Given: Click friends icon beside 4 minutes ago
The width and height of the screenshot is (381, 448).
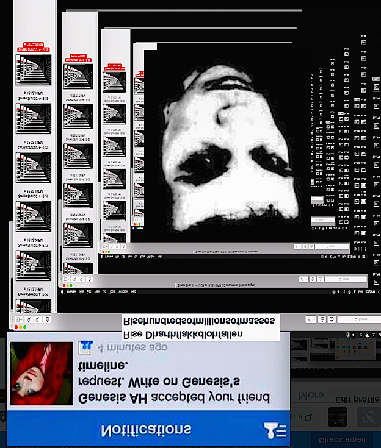Looking at the screenshot, I should point(85,347).
